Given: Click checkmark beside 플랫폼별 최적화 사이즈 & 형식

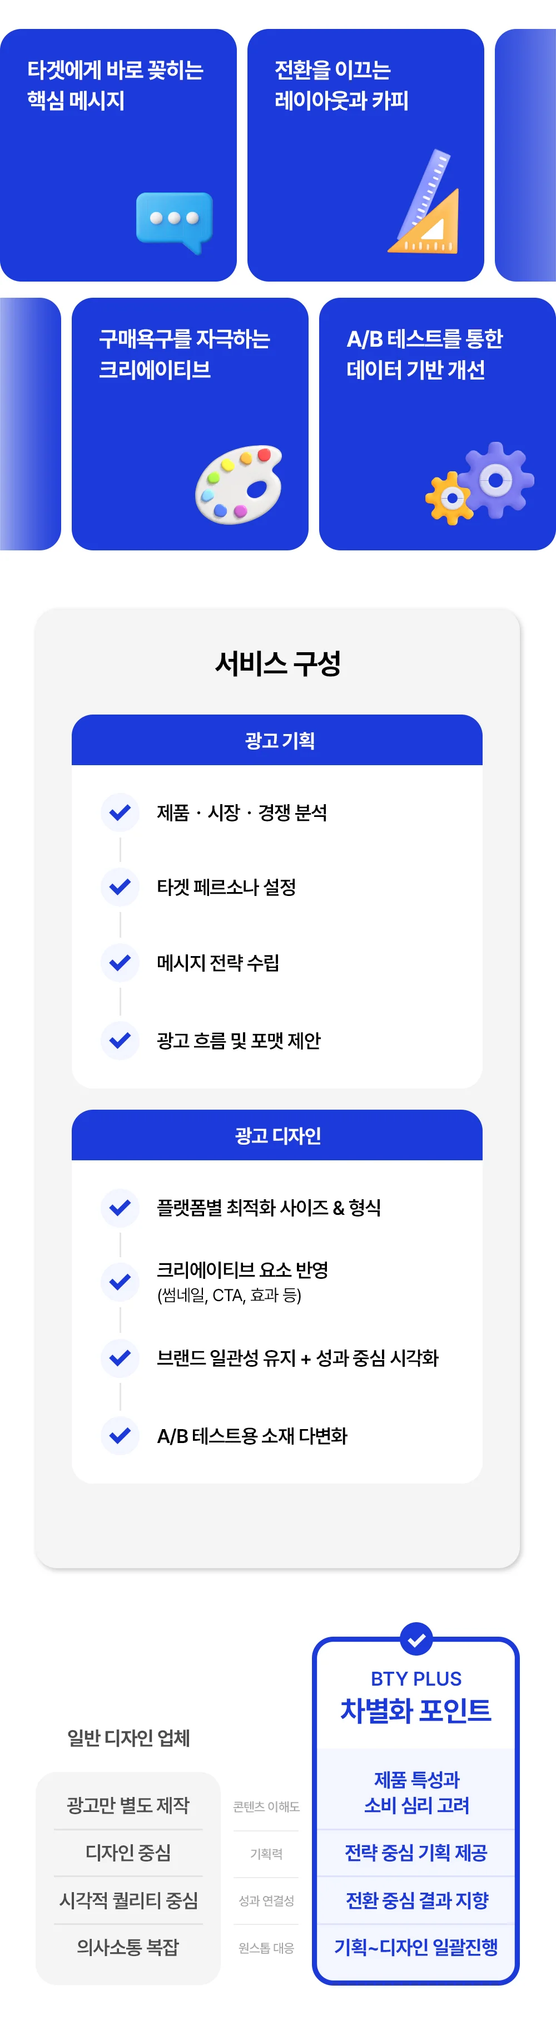Looking at the screenshot, I should [120, 1208].
